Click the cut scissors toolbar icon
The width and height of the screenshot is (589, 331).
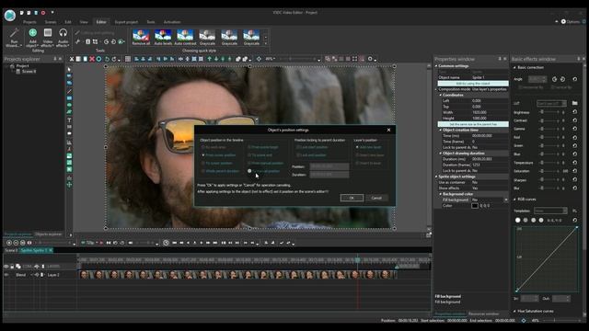(72, 59)
